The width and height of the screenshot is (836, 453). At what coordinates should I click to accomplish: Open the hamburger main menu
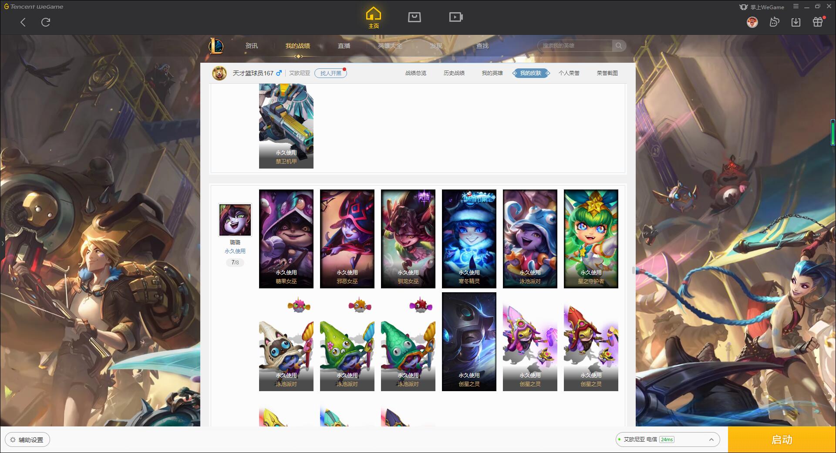tap(796, 7)
